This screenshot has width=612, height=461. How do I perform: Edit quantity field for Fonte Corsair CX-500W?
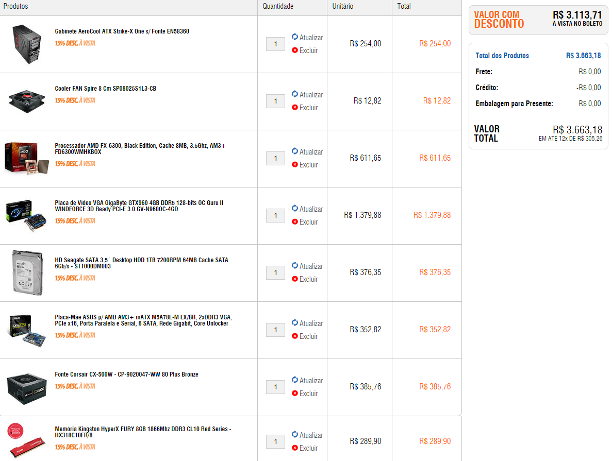click(x=275, y=387)
